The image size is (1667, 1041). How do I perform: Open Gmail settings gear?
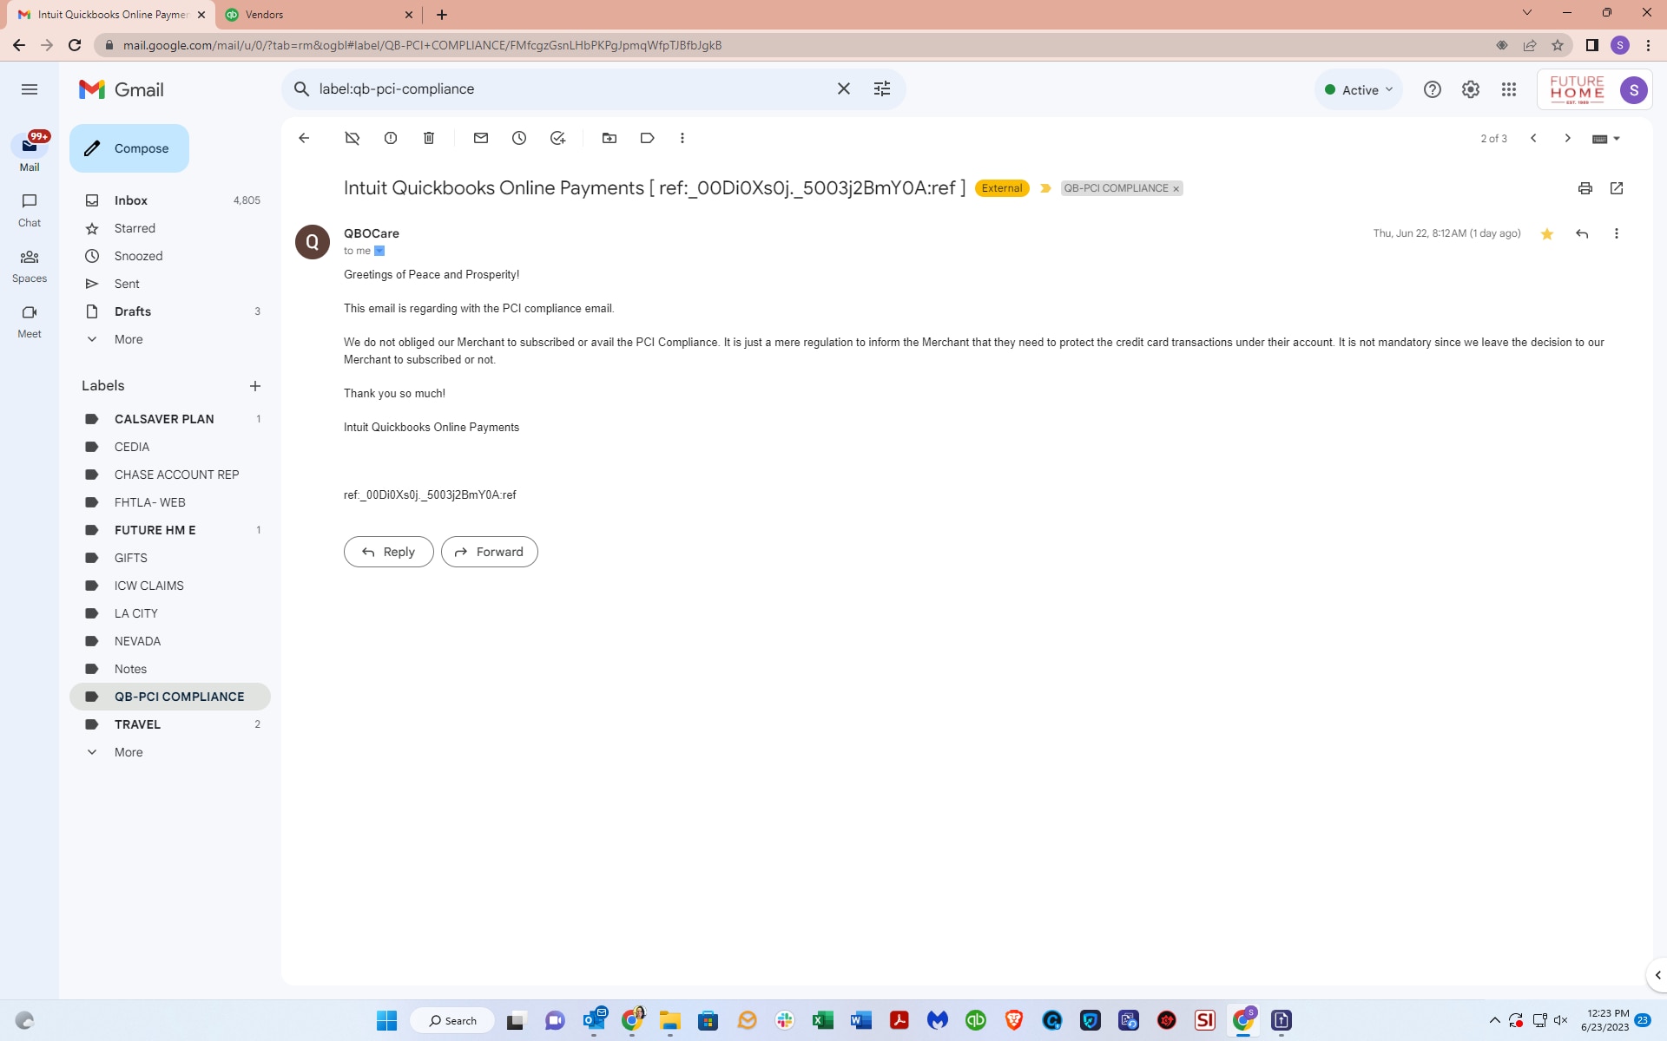1469,88
